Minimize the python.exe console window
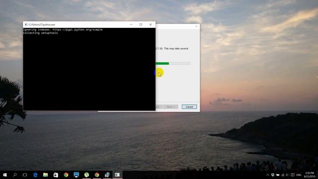The height and width of the screenshot is (179, 318). pos(131,24)
